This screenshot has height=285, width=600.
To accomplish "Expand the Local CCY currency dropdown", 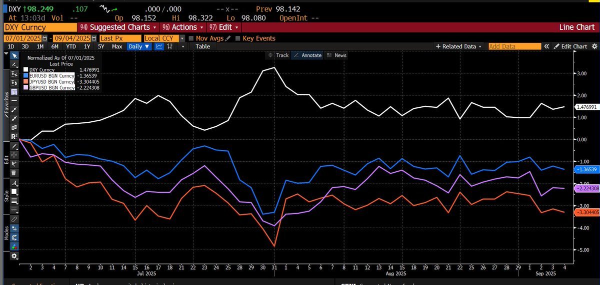I will (x=182, y=38).
